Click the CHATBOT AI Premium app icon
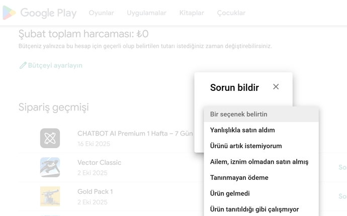 (50, 138)
